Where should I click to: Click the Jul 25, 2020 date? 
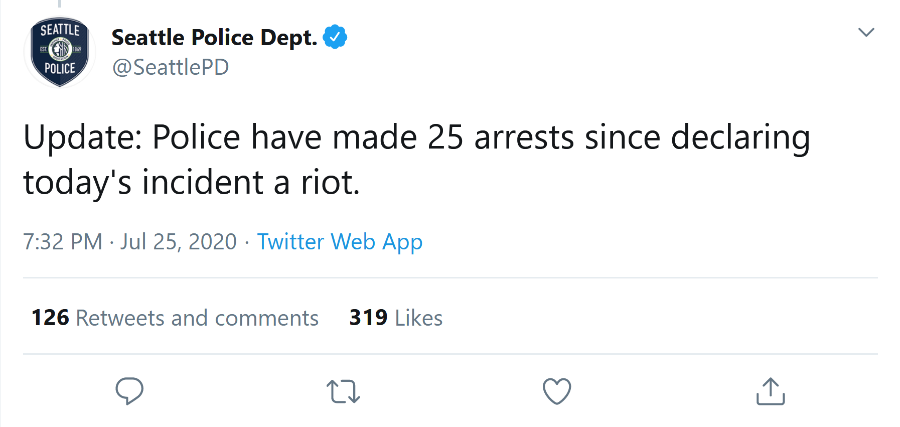(178, 242)
